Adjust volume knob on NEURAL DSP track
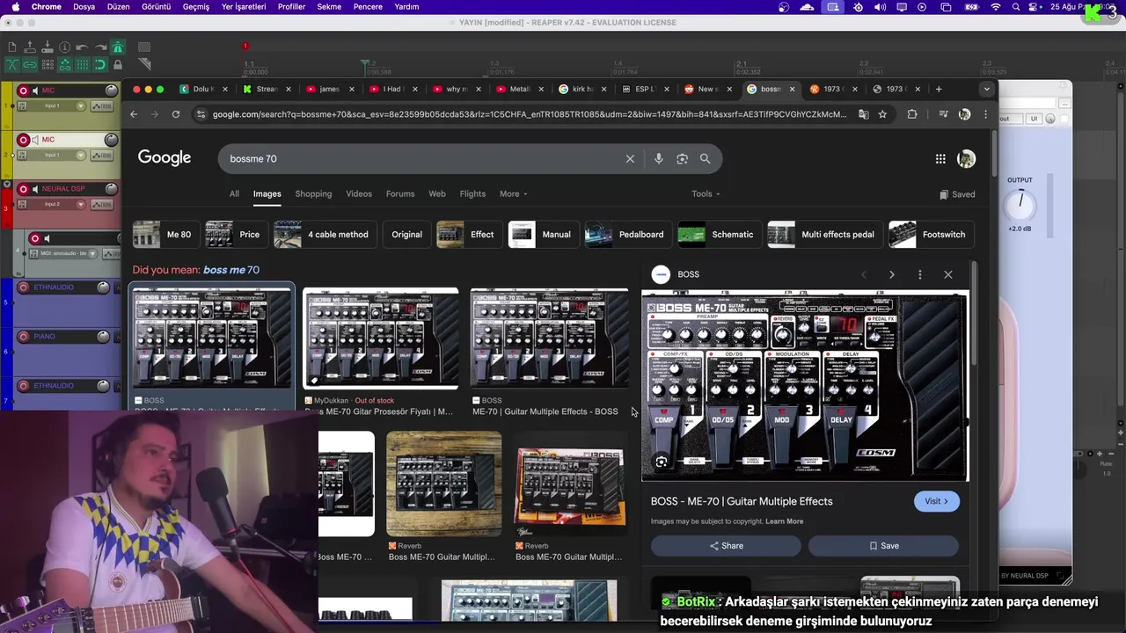 [111, 189]
